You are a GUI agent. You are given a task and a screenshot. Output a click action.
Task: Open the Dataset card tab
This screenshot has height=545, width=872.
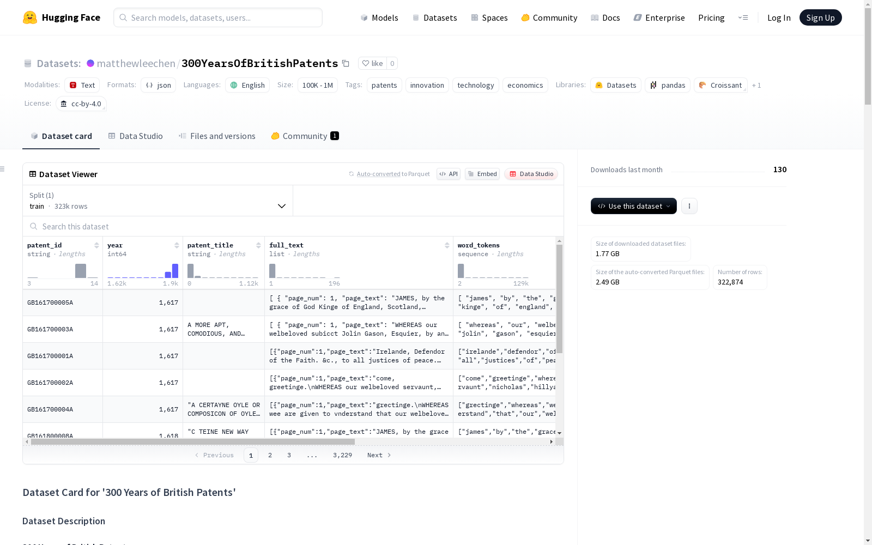point(61,136)
